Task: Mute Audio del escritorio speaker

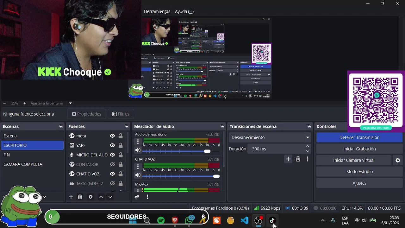Action: click(x=138, y=150)
